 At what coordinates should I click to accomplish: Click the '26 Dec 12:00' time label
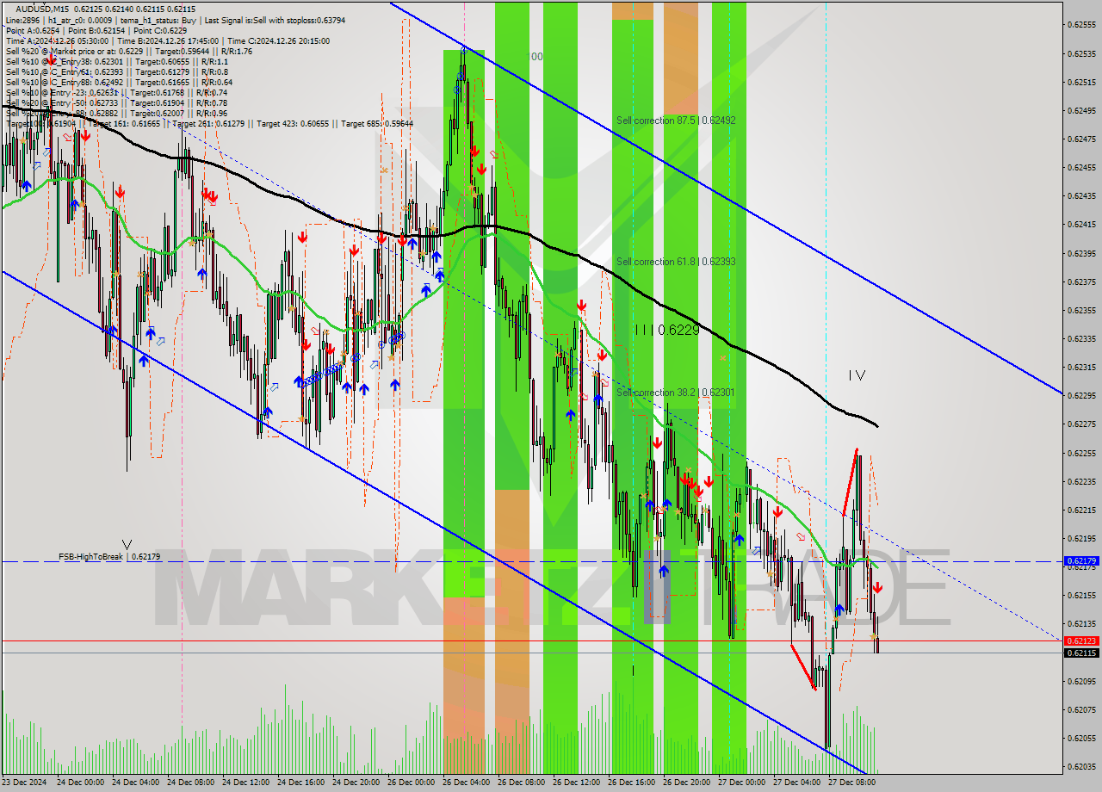[x=576, y=783]
